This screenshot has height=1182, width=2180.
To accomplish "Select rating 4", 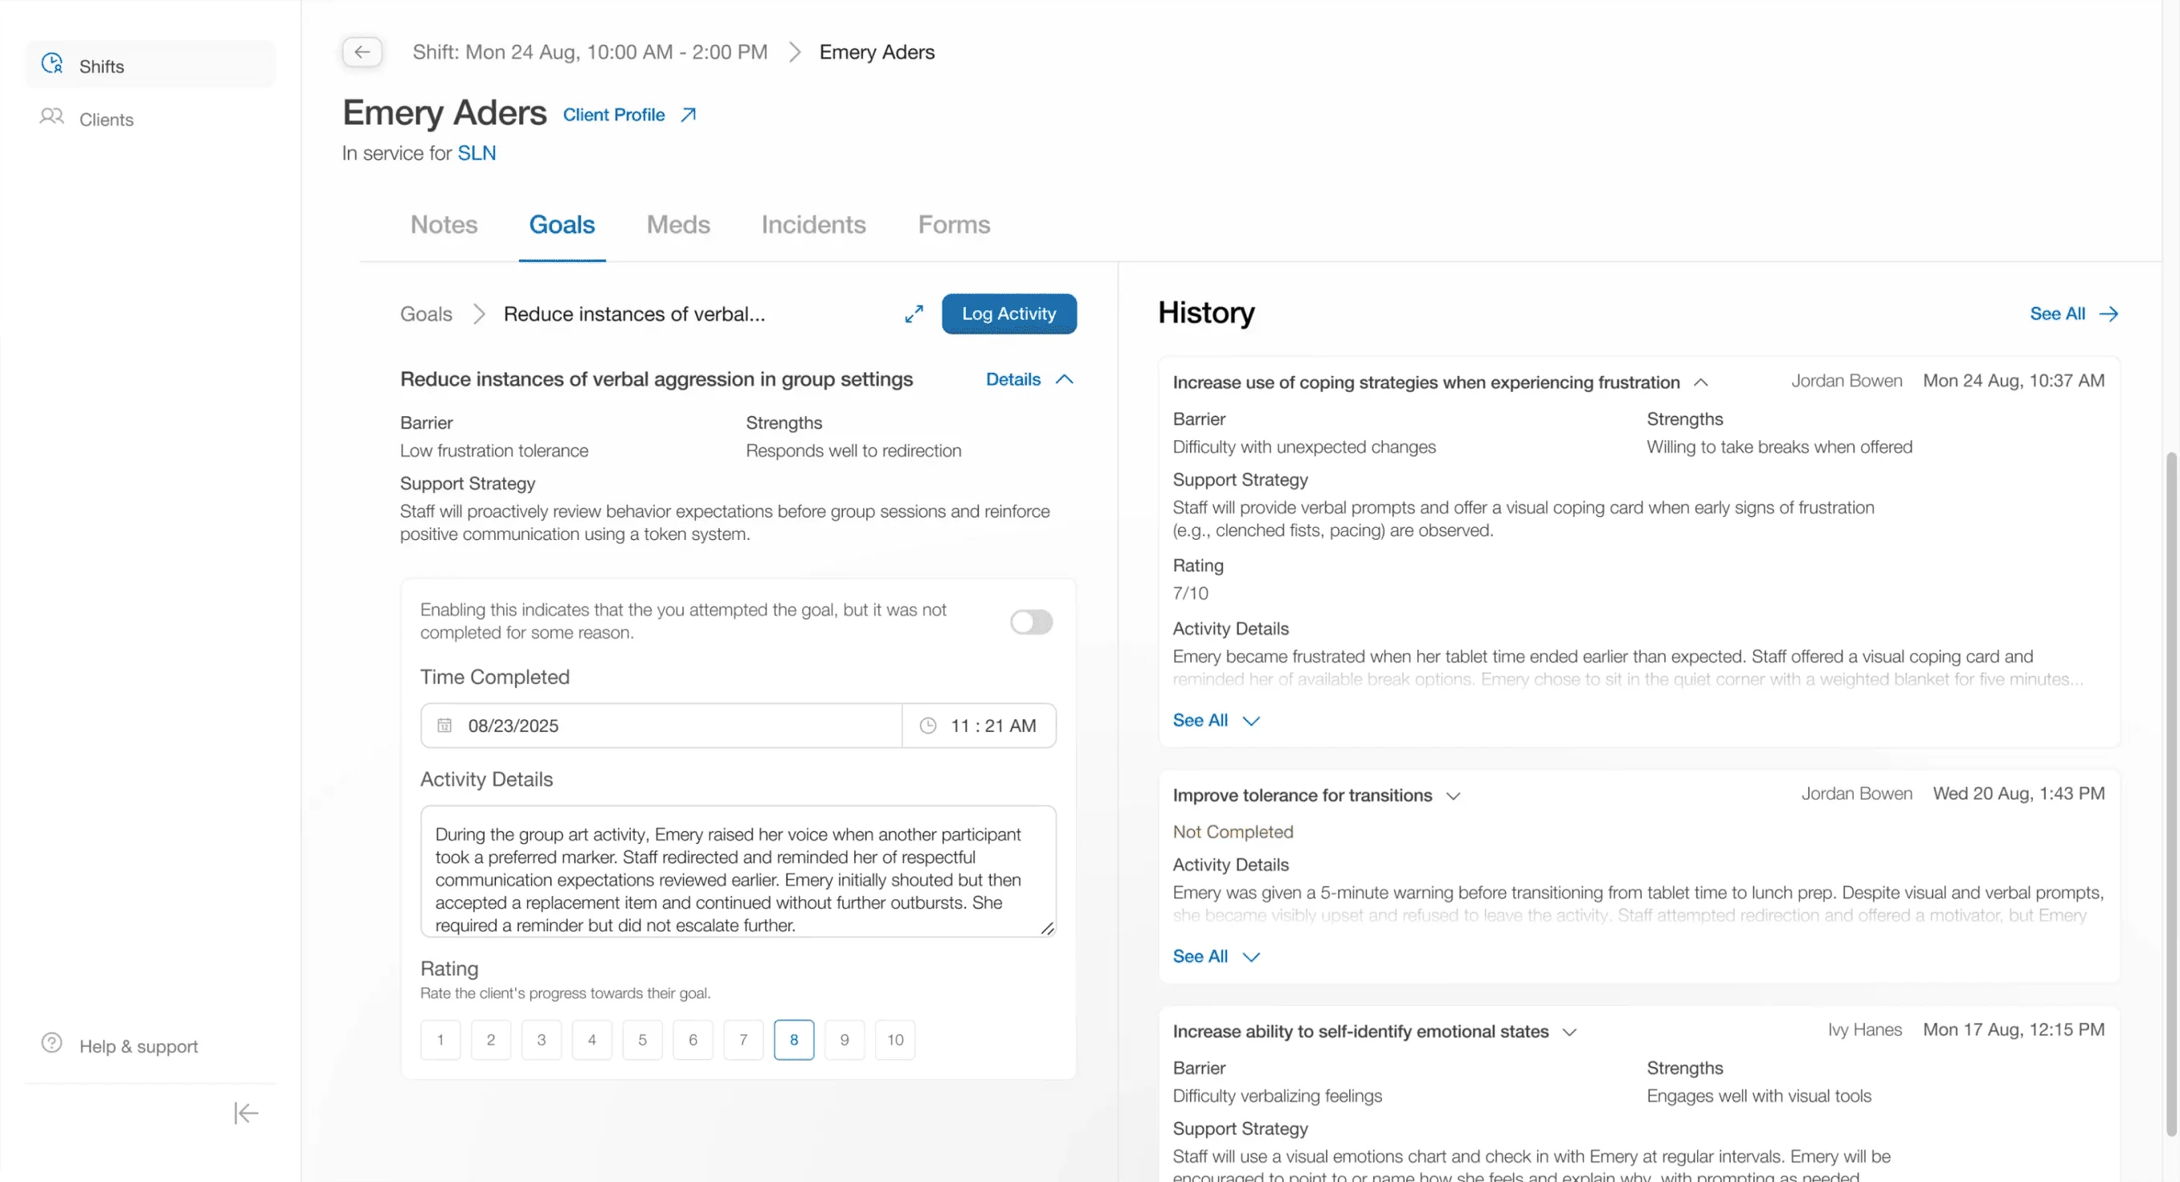I will click(x=592, y=1041).
